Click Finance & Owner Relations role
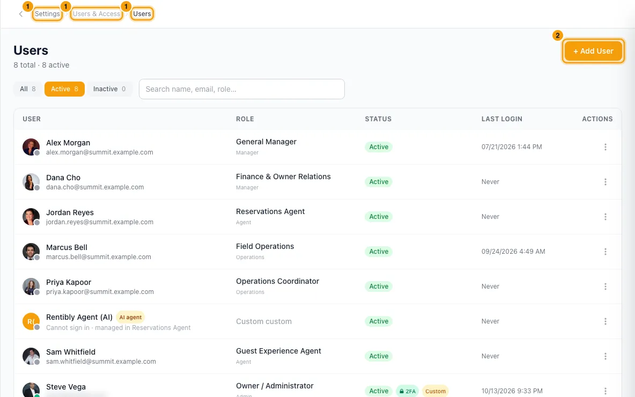Screen dimensions: 635x397 (x=284, y=177)
